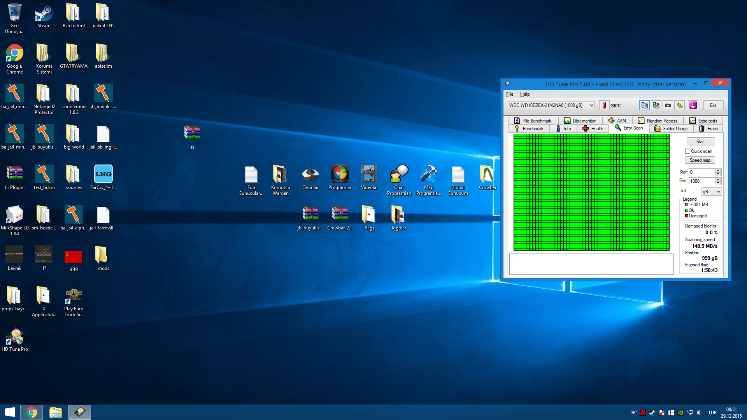Click the camera save screenshot icon
Image resolution: width=747 pixels, height=420 pixels.
click(668, 105)
